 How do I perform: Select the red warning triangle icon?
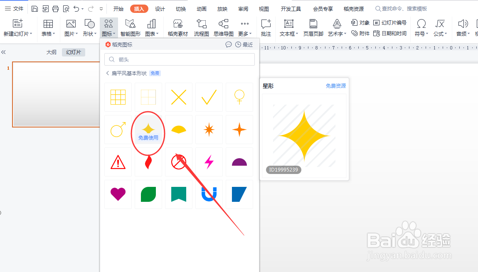[x=118, y=162]
